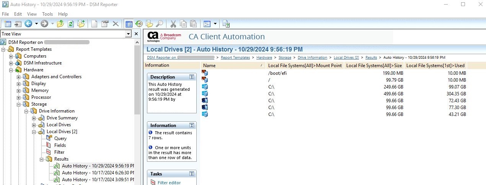Toggle the tree view pane toolbar button

(129, 24)
